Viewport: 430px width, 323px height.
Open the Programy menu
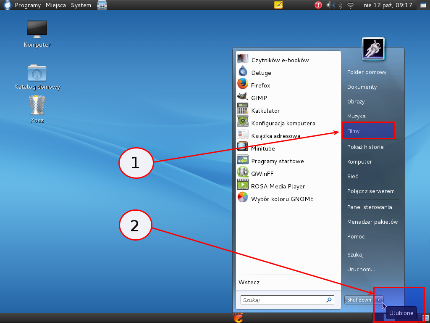28,5
